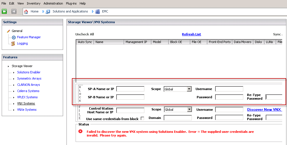Click breadcrumb arrow before EMC
This screenshot has width=287, height=145.
(93, 12)
